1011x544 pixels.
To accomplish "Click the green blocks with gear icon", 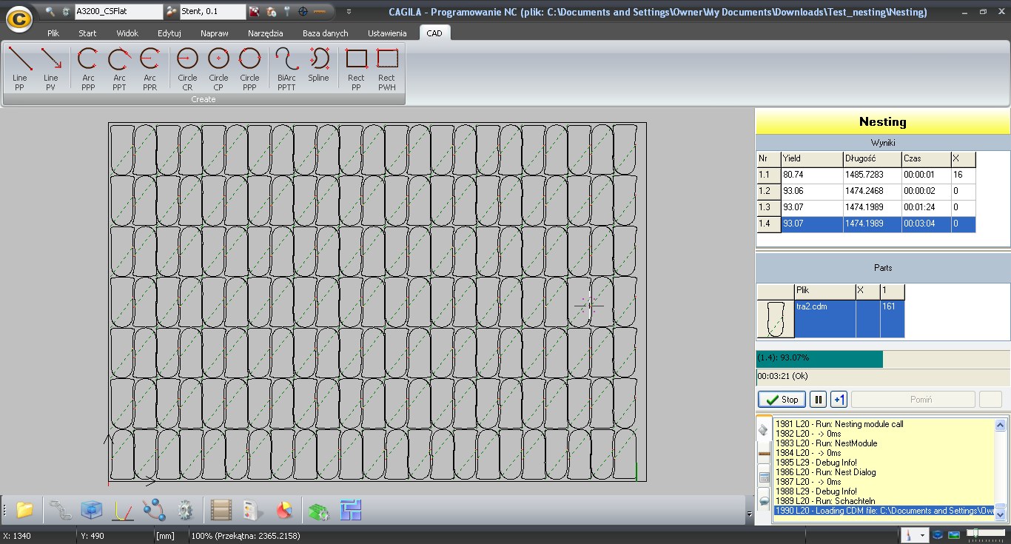I will pyautogui.click(x=319, y=510).
